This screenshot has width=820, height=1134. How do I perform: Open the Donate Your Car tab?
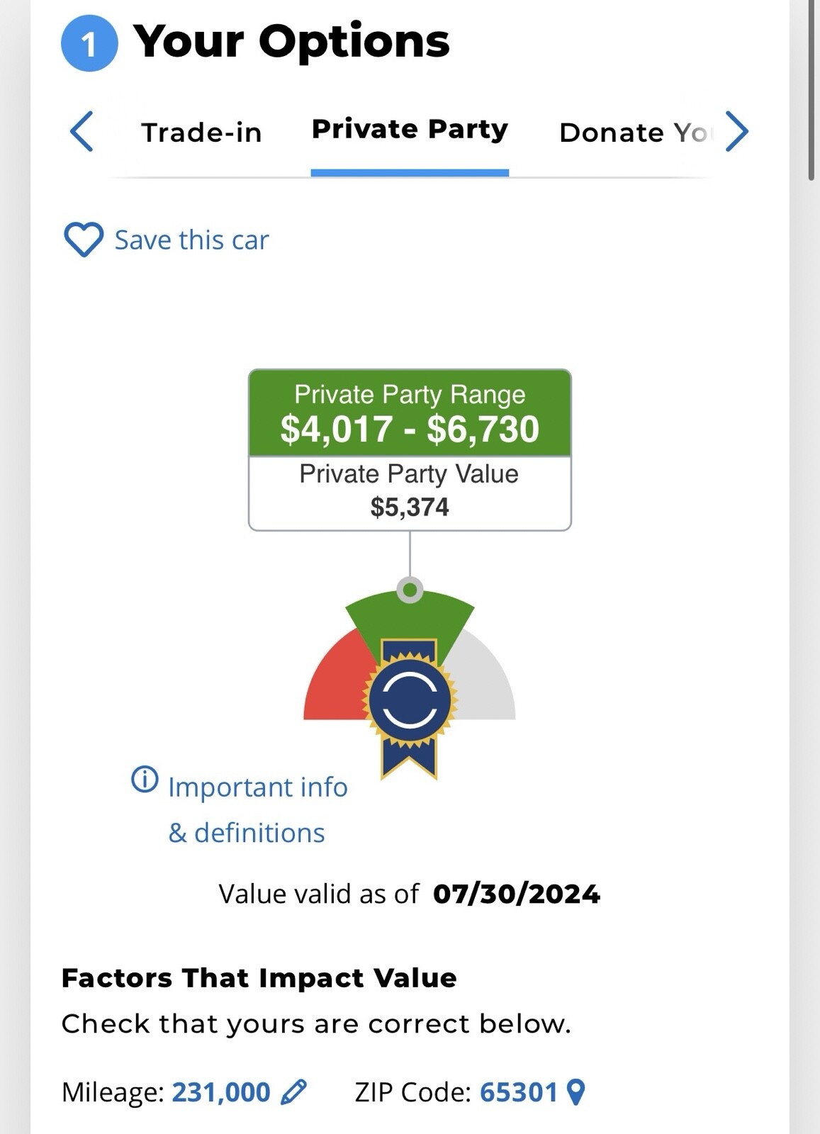click(x=632, y=133)
